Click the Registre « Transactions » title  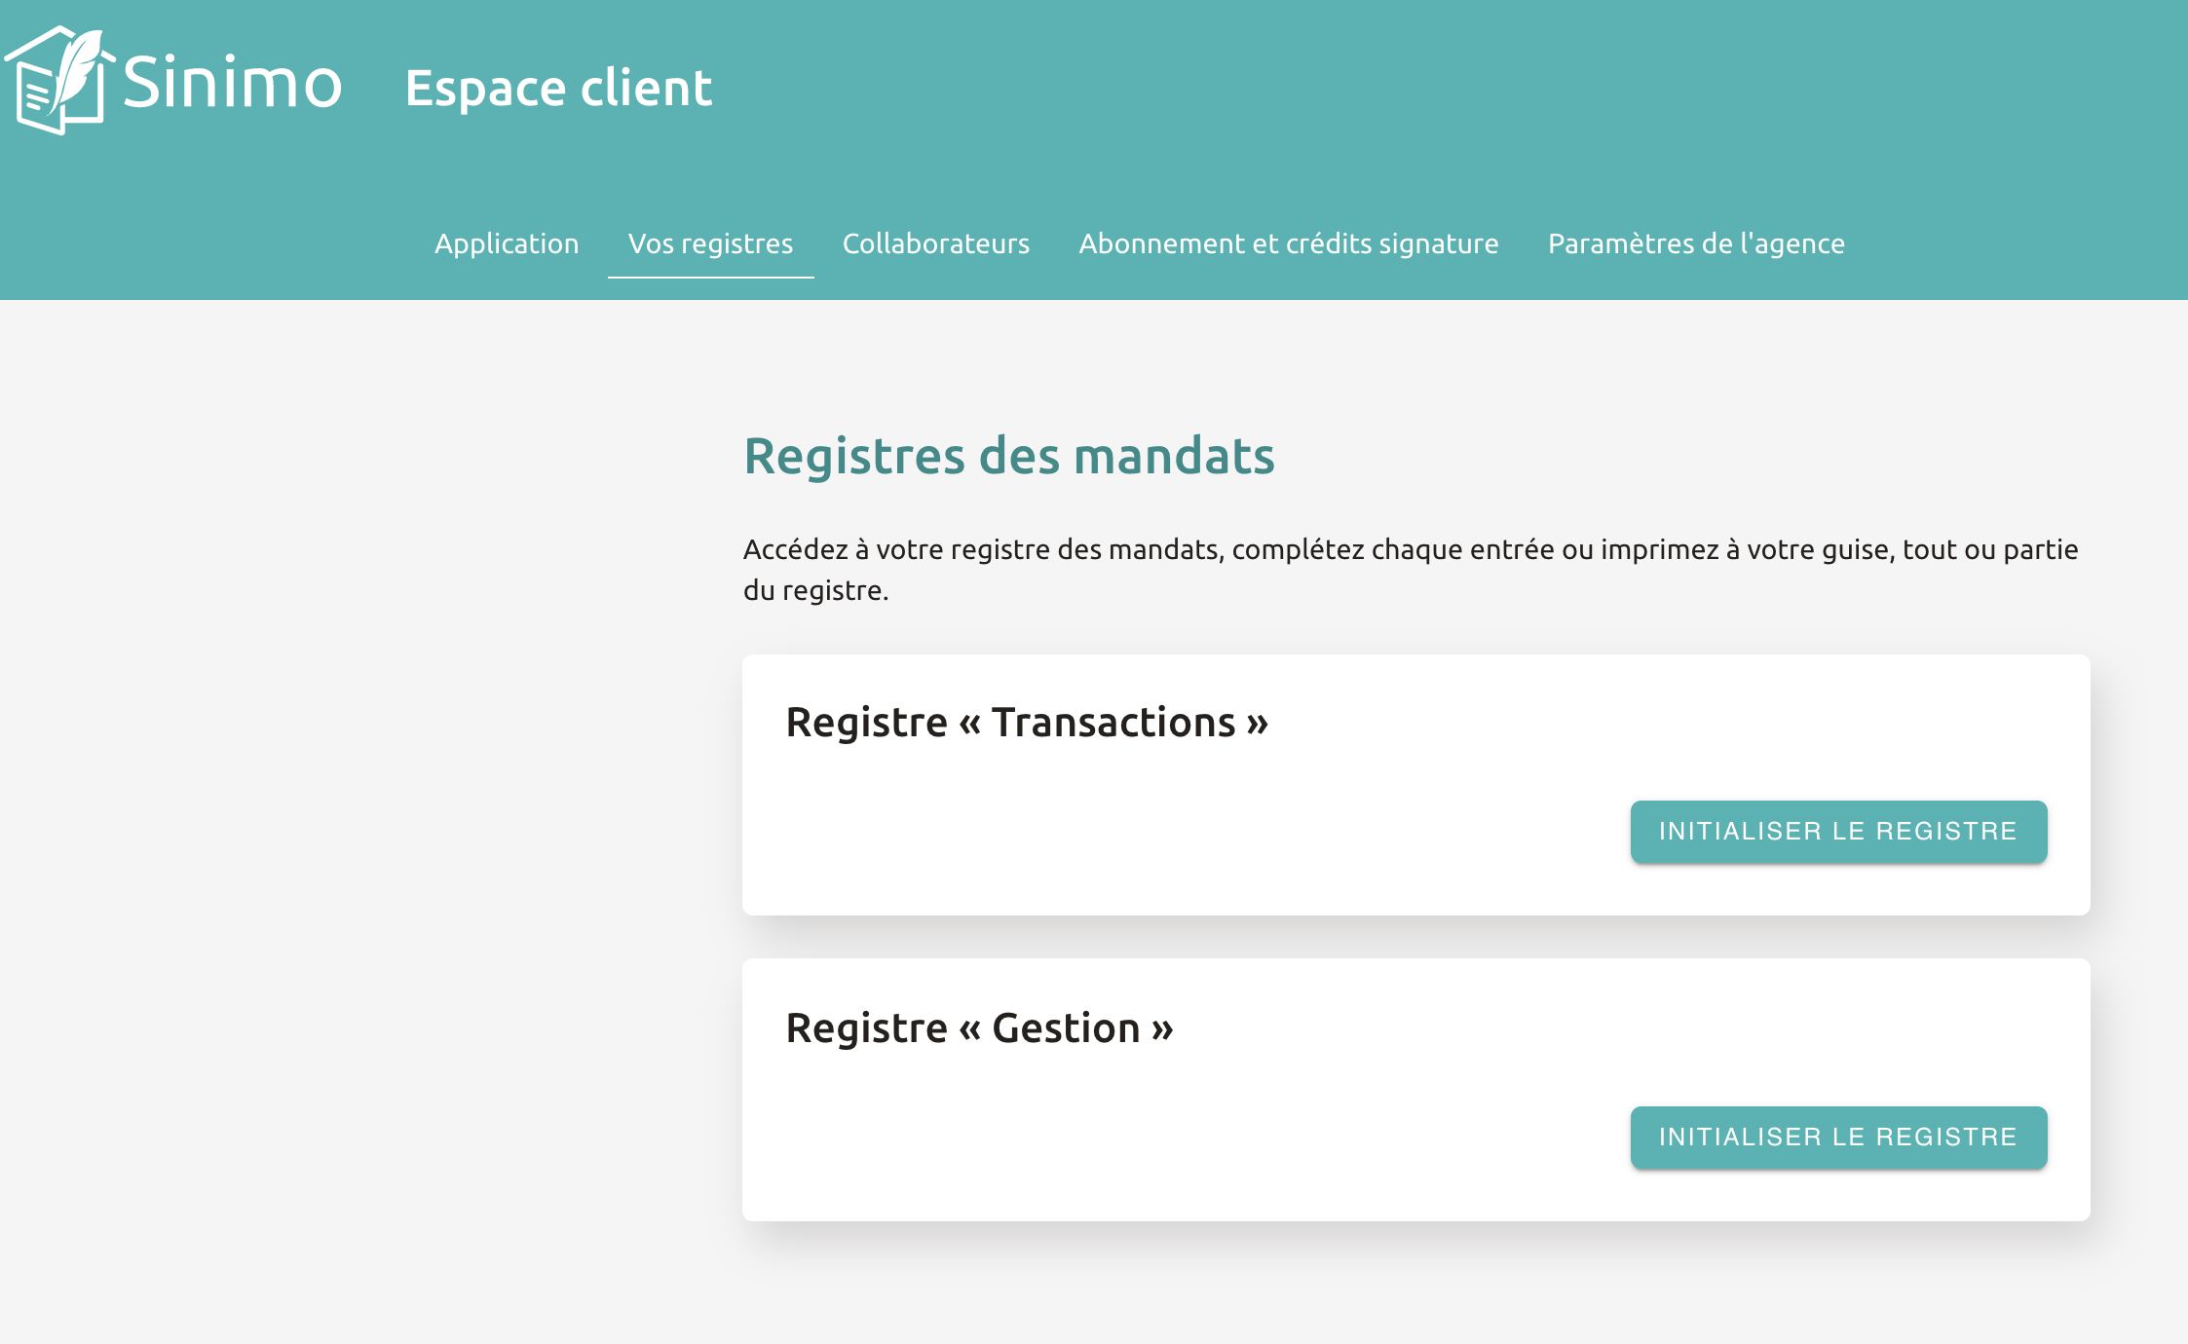[1027, 723]
